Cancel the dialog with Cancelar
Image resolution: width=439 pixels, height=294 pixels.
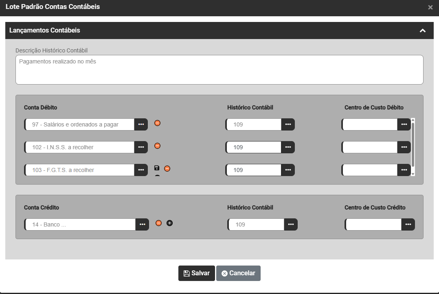(x=238, y=273)
